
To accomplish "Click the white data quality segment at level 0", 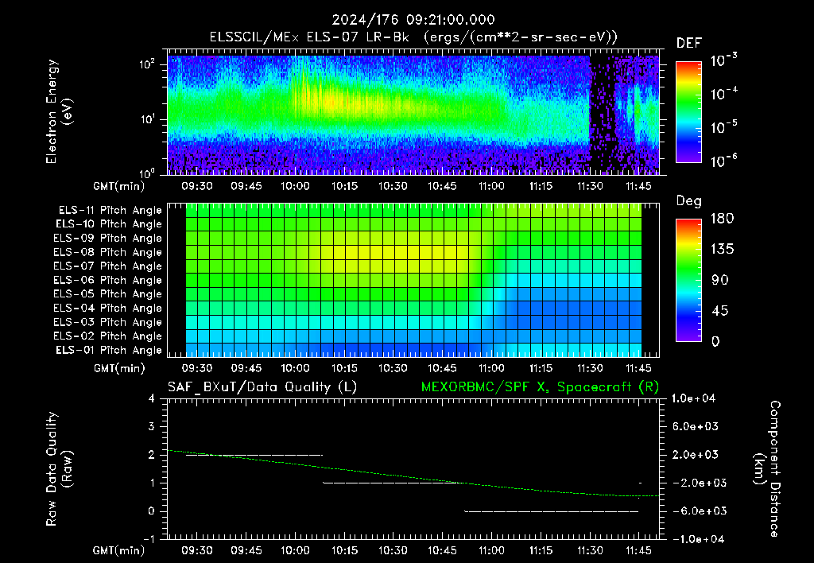I will tap(552, 511).
